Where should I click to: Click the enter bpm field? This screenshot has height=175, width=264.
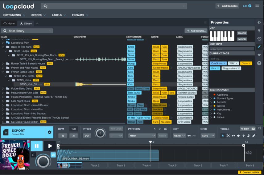(232, 49)
